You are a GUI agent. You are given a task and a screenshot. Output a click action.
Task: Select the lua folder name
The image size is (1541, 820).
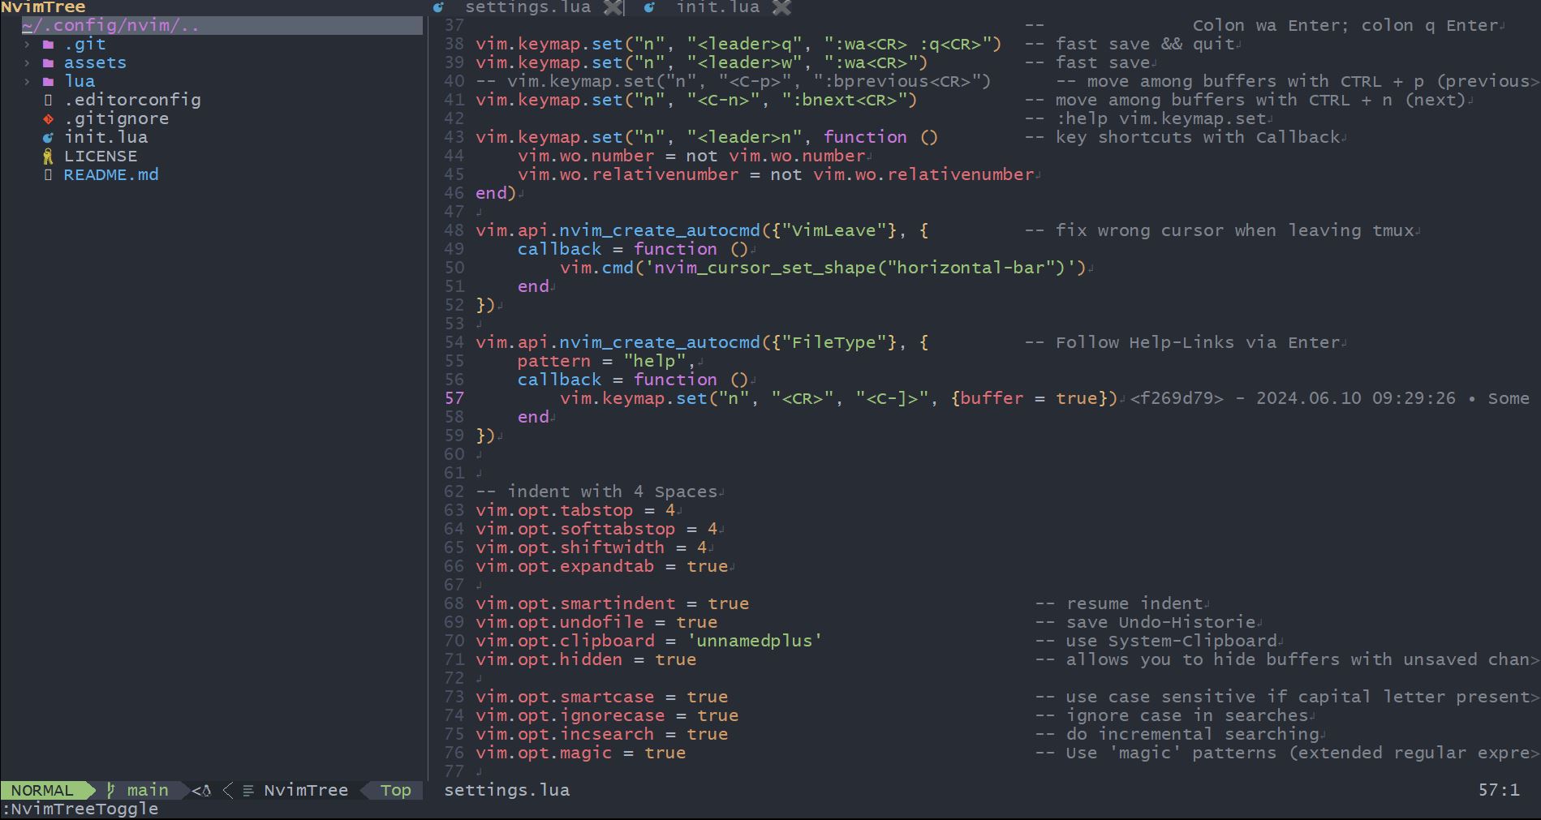click(x=80, y=81)
